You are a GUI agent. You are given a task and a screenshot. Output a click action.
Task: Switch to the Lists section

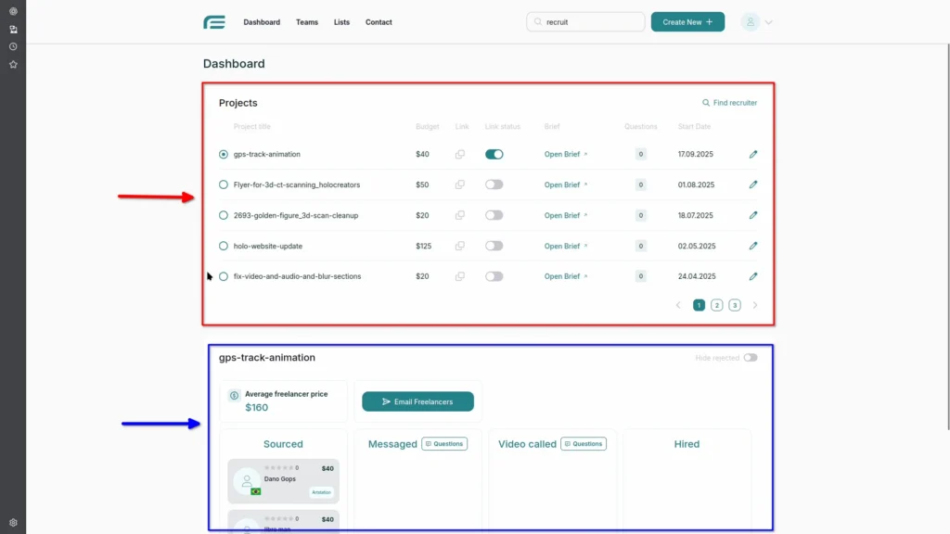[341, 21]
